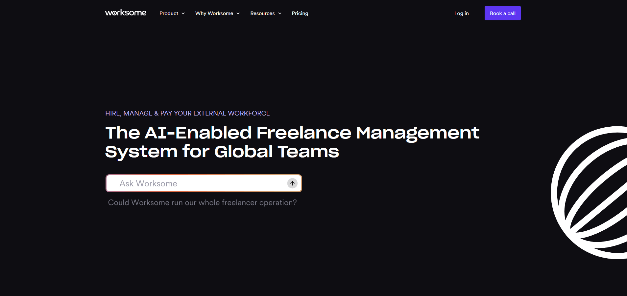Open the Why Worksome menu

pos(217,13)
